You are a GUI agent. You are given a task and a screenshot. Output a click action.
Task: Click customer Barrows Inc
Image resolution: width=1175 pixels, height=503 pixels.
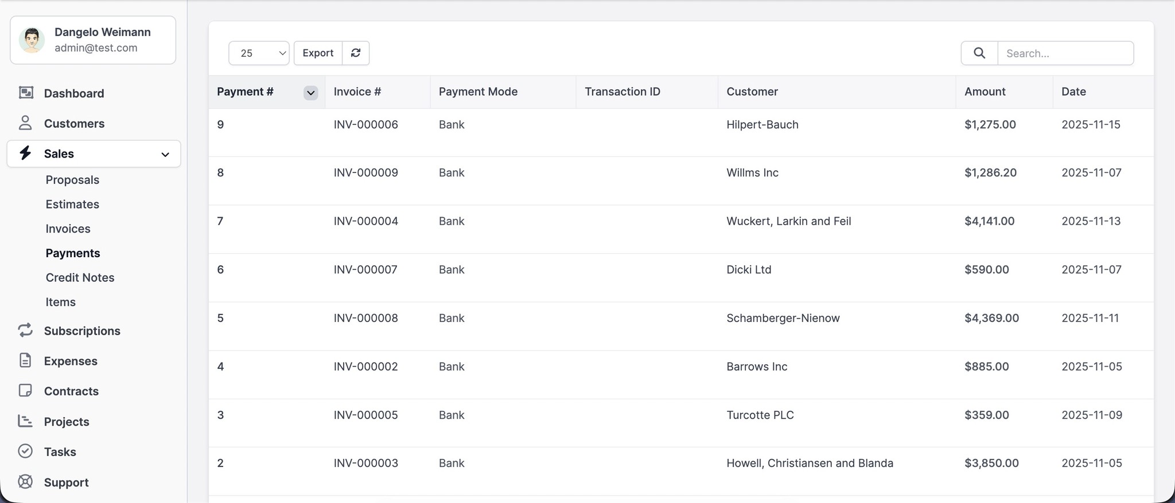tap(757, 366)
